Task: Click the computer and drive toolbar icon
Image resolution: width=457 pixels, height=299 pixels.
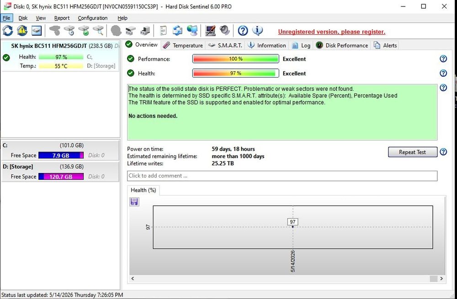Action: tap(145, 31)
